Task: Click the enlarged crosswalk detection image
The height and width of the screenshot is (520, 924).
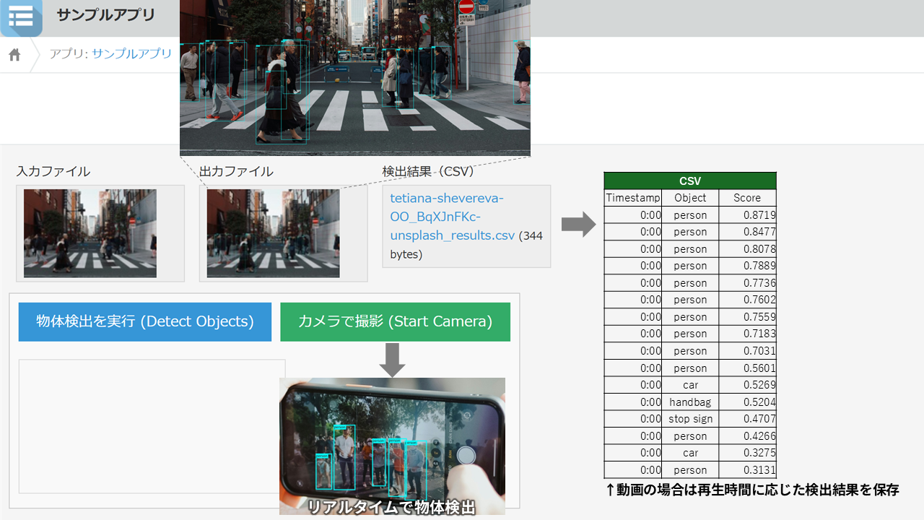Action: (x=354, y=77)
